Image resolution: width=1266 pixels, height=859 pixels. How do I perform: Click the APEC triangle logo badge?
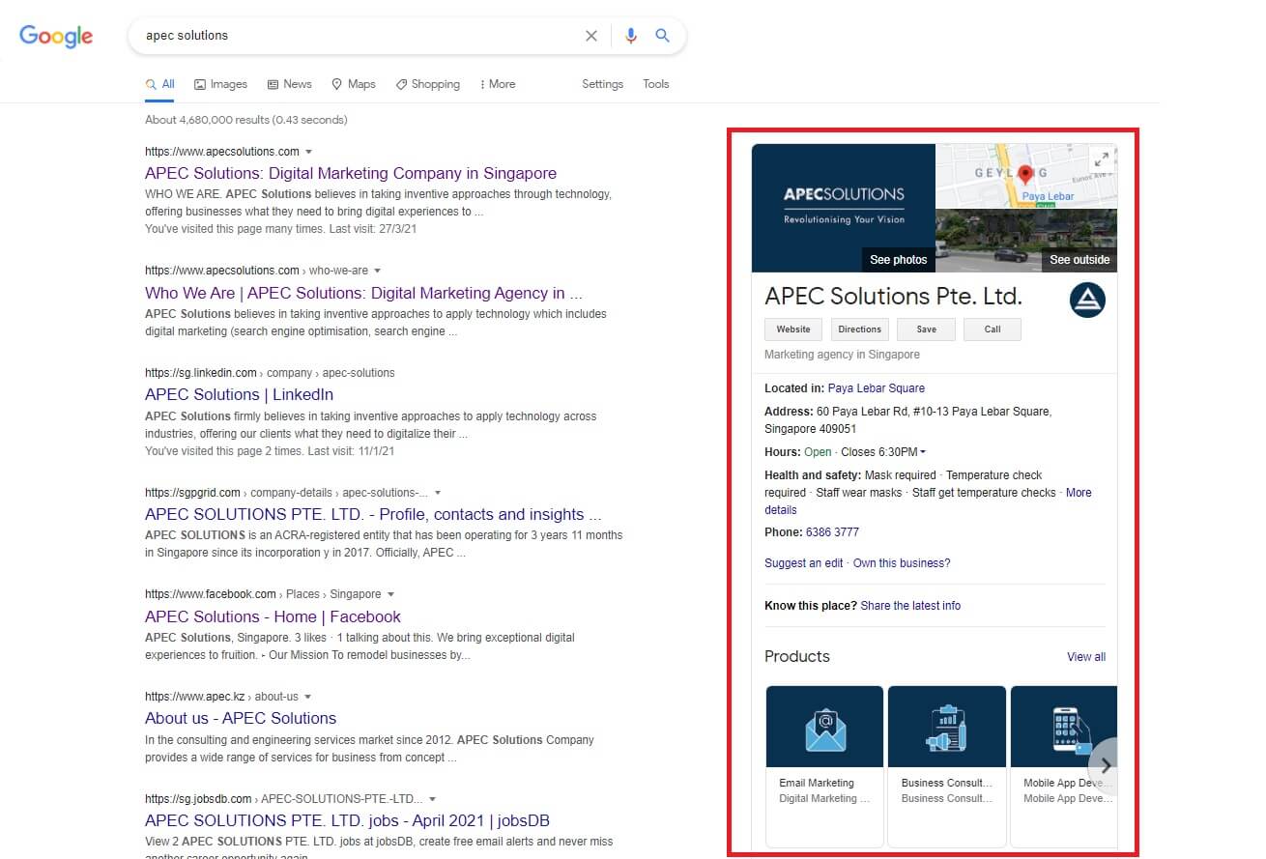(1087, 300)
